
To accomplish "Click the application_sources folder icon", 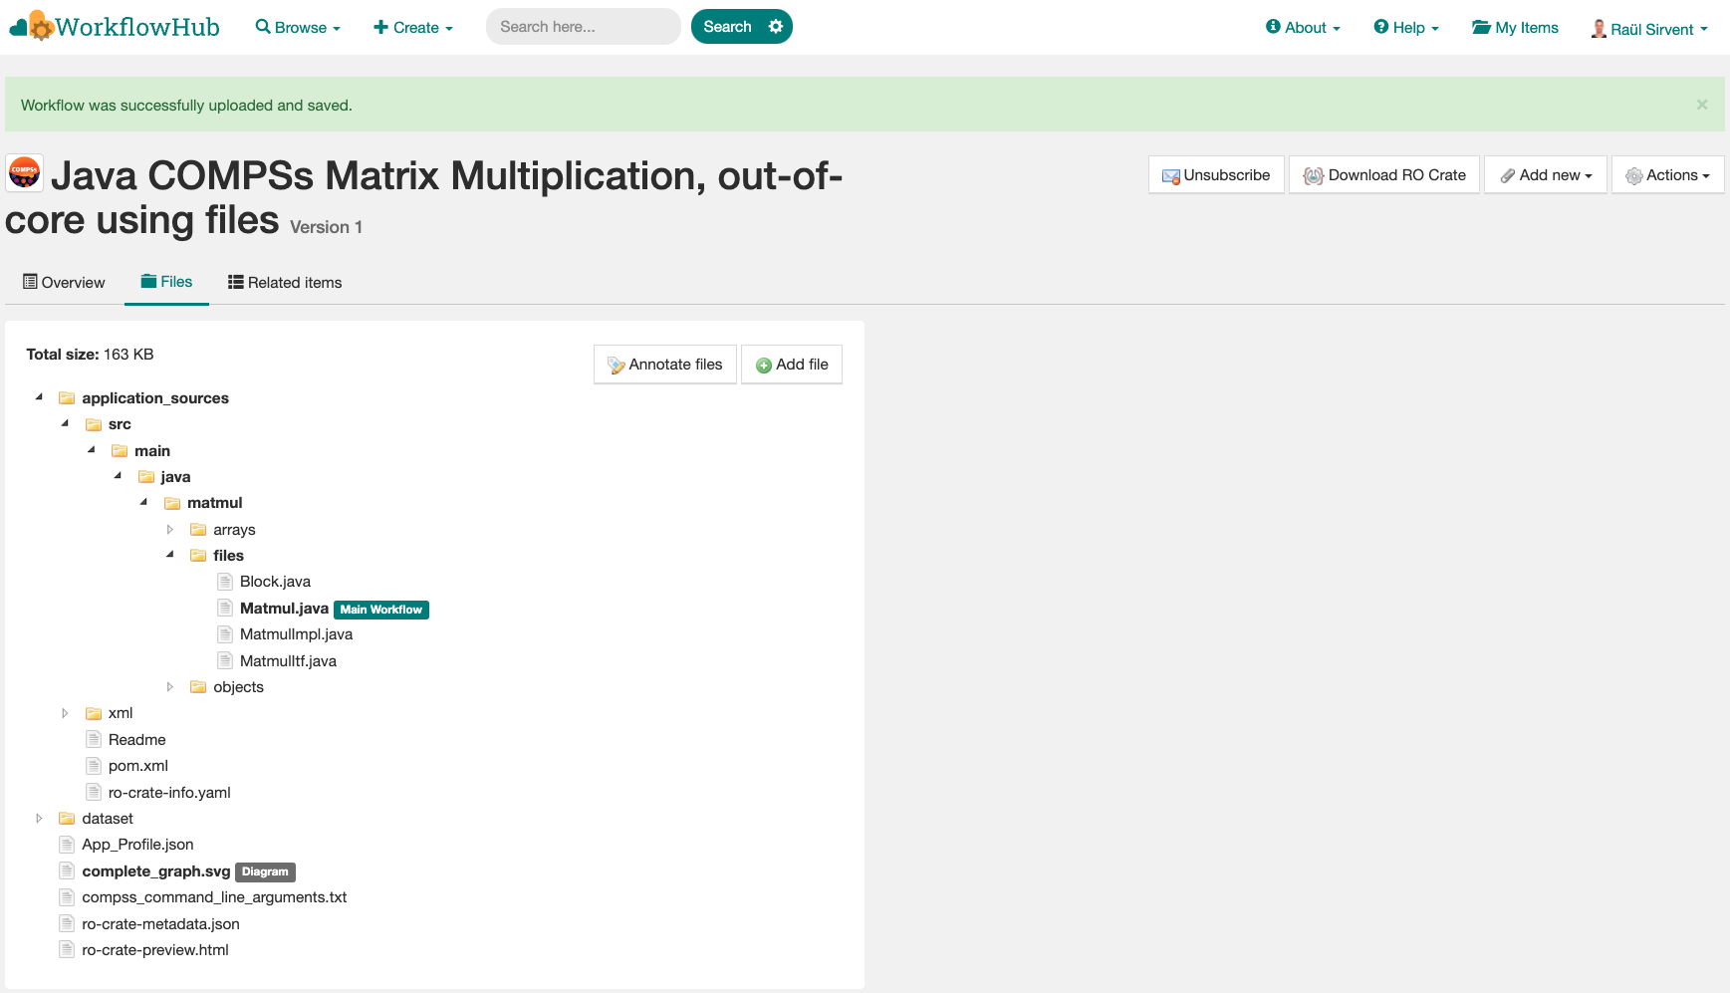I will (67, 398).
